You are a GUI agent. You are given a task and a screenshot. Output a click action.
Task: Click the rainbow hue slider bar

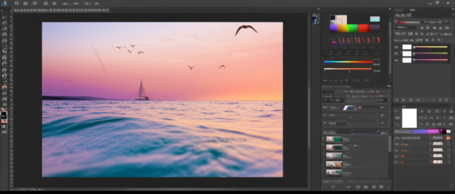point(348,62)
